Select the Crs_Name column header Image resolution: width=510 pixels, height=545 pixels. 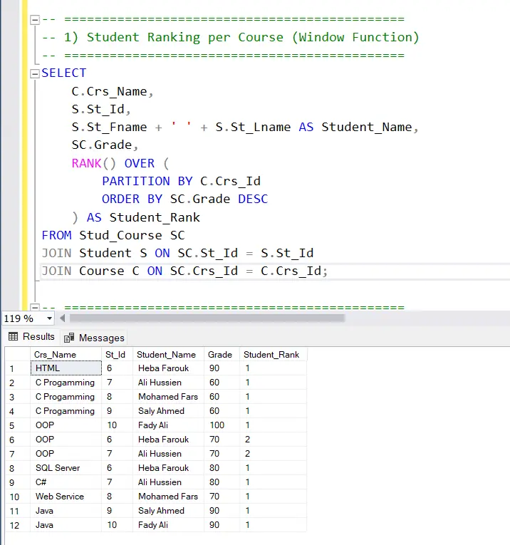pos(66,355)
